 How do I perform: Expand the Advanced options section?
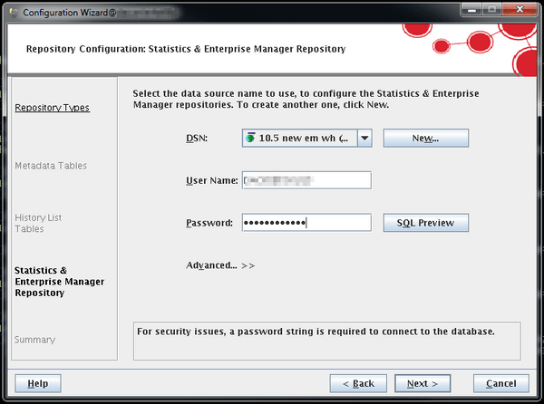pyautogui.click(x=220, y=265)
